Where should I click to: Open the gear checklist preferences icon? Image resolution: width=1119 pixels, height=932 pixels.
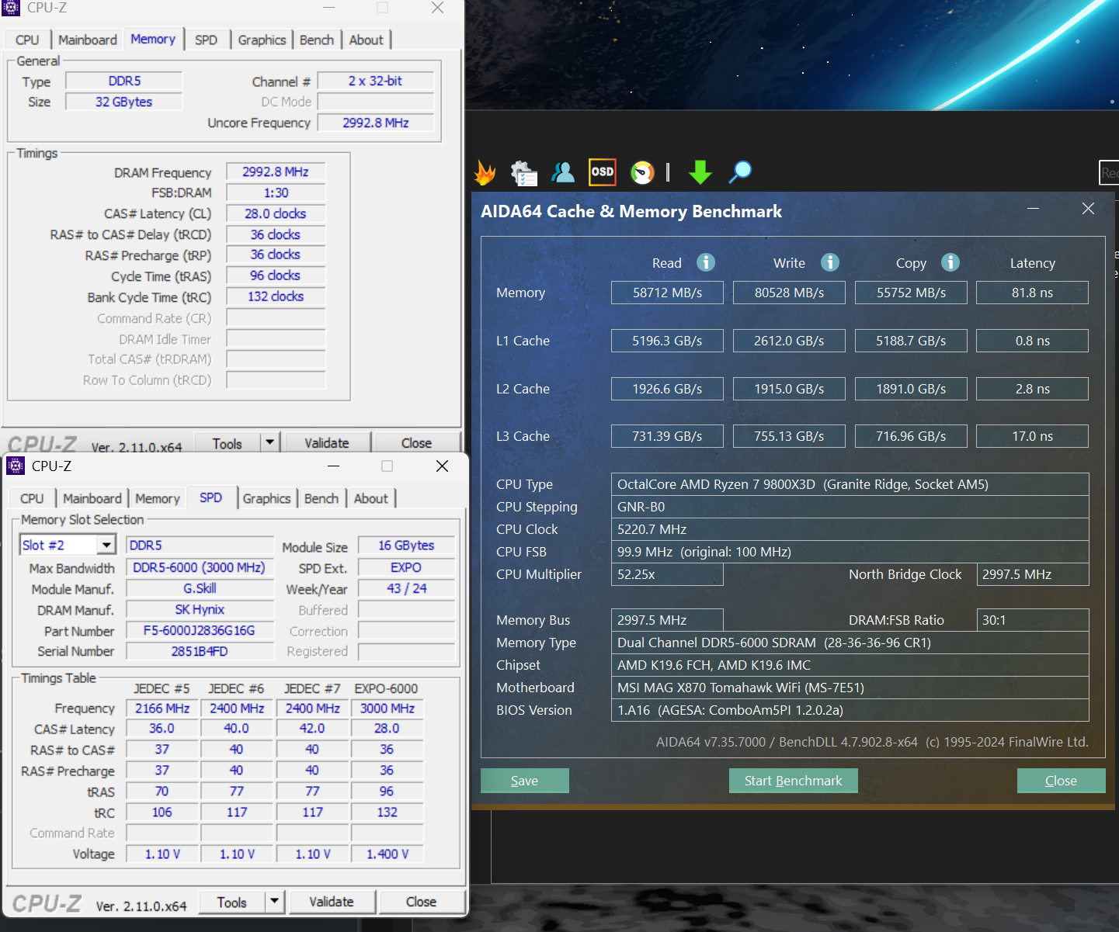pos(524,172)
